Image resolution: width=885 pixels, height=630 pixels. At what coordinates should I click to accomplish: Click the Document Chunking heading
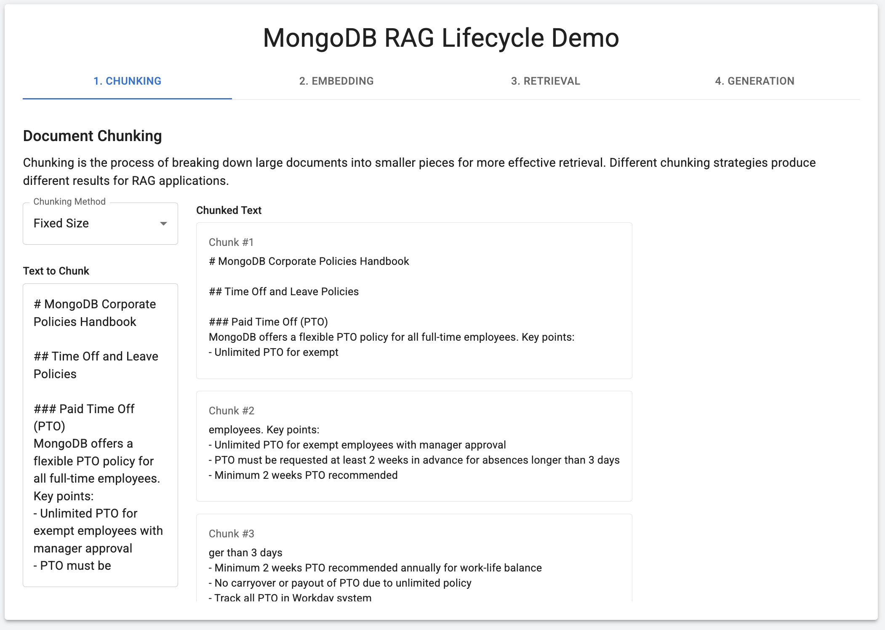92,136
